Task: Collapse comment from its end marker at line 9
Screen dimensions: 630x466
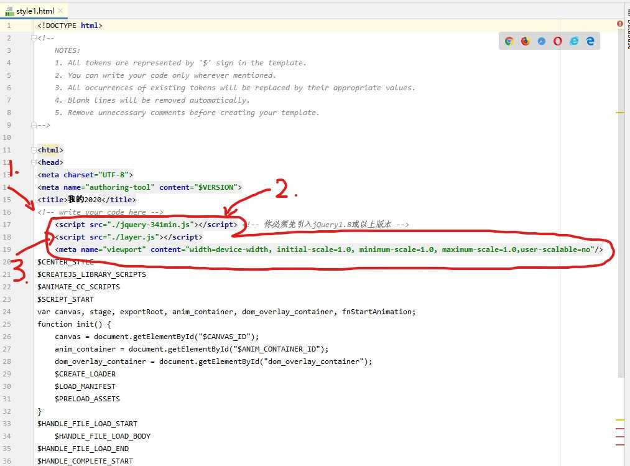Action: 34,125
